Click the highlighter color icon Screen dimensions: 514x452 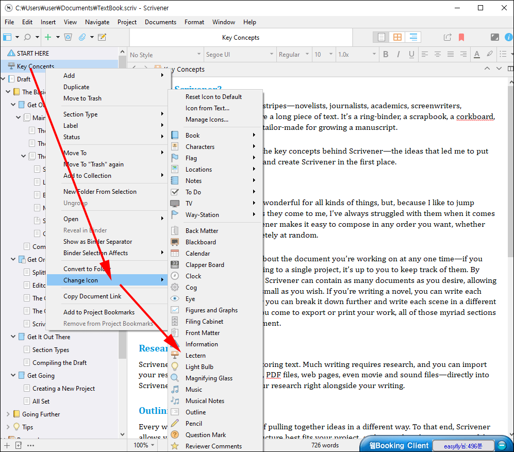490,54
